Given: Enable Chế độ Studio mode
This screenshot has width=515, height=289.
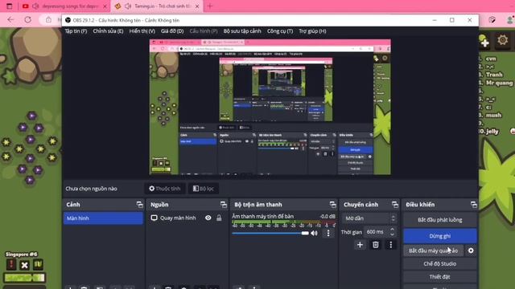Looking at the screenshot, I should point(440,264).
